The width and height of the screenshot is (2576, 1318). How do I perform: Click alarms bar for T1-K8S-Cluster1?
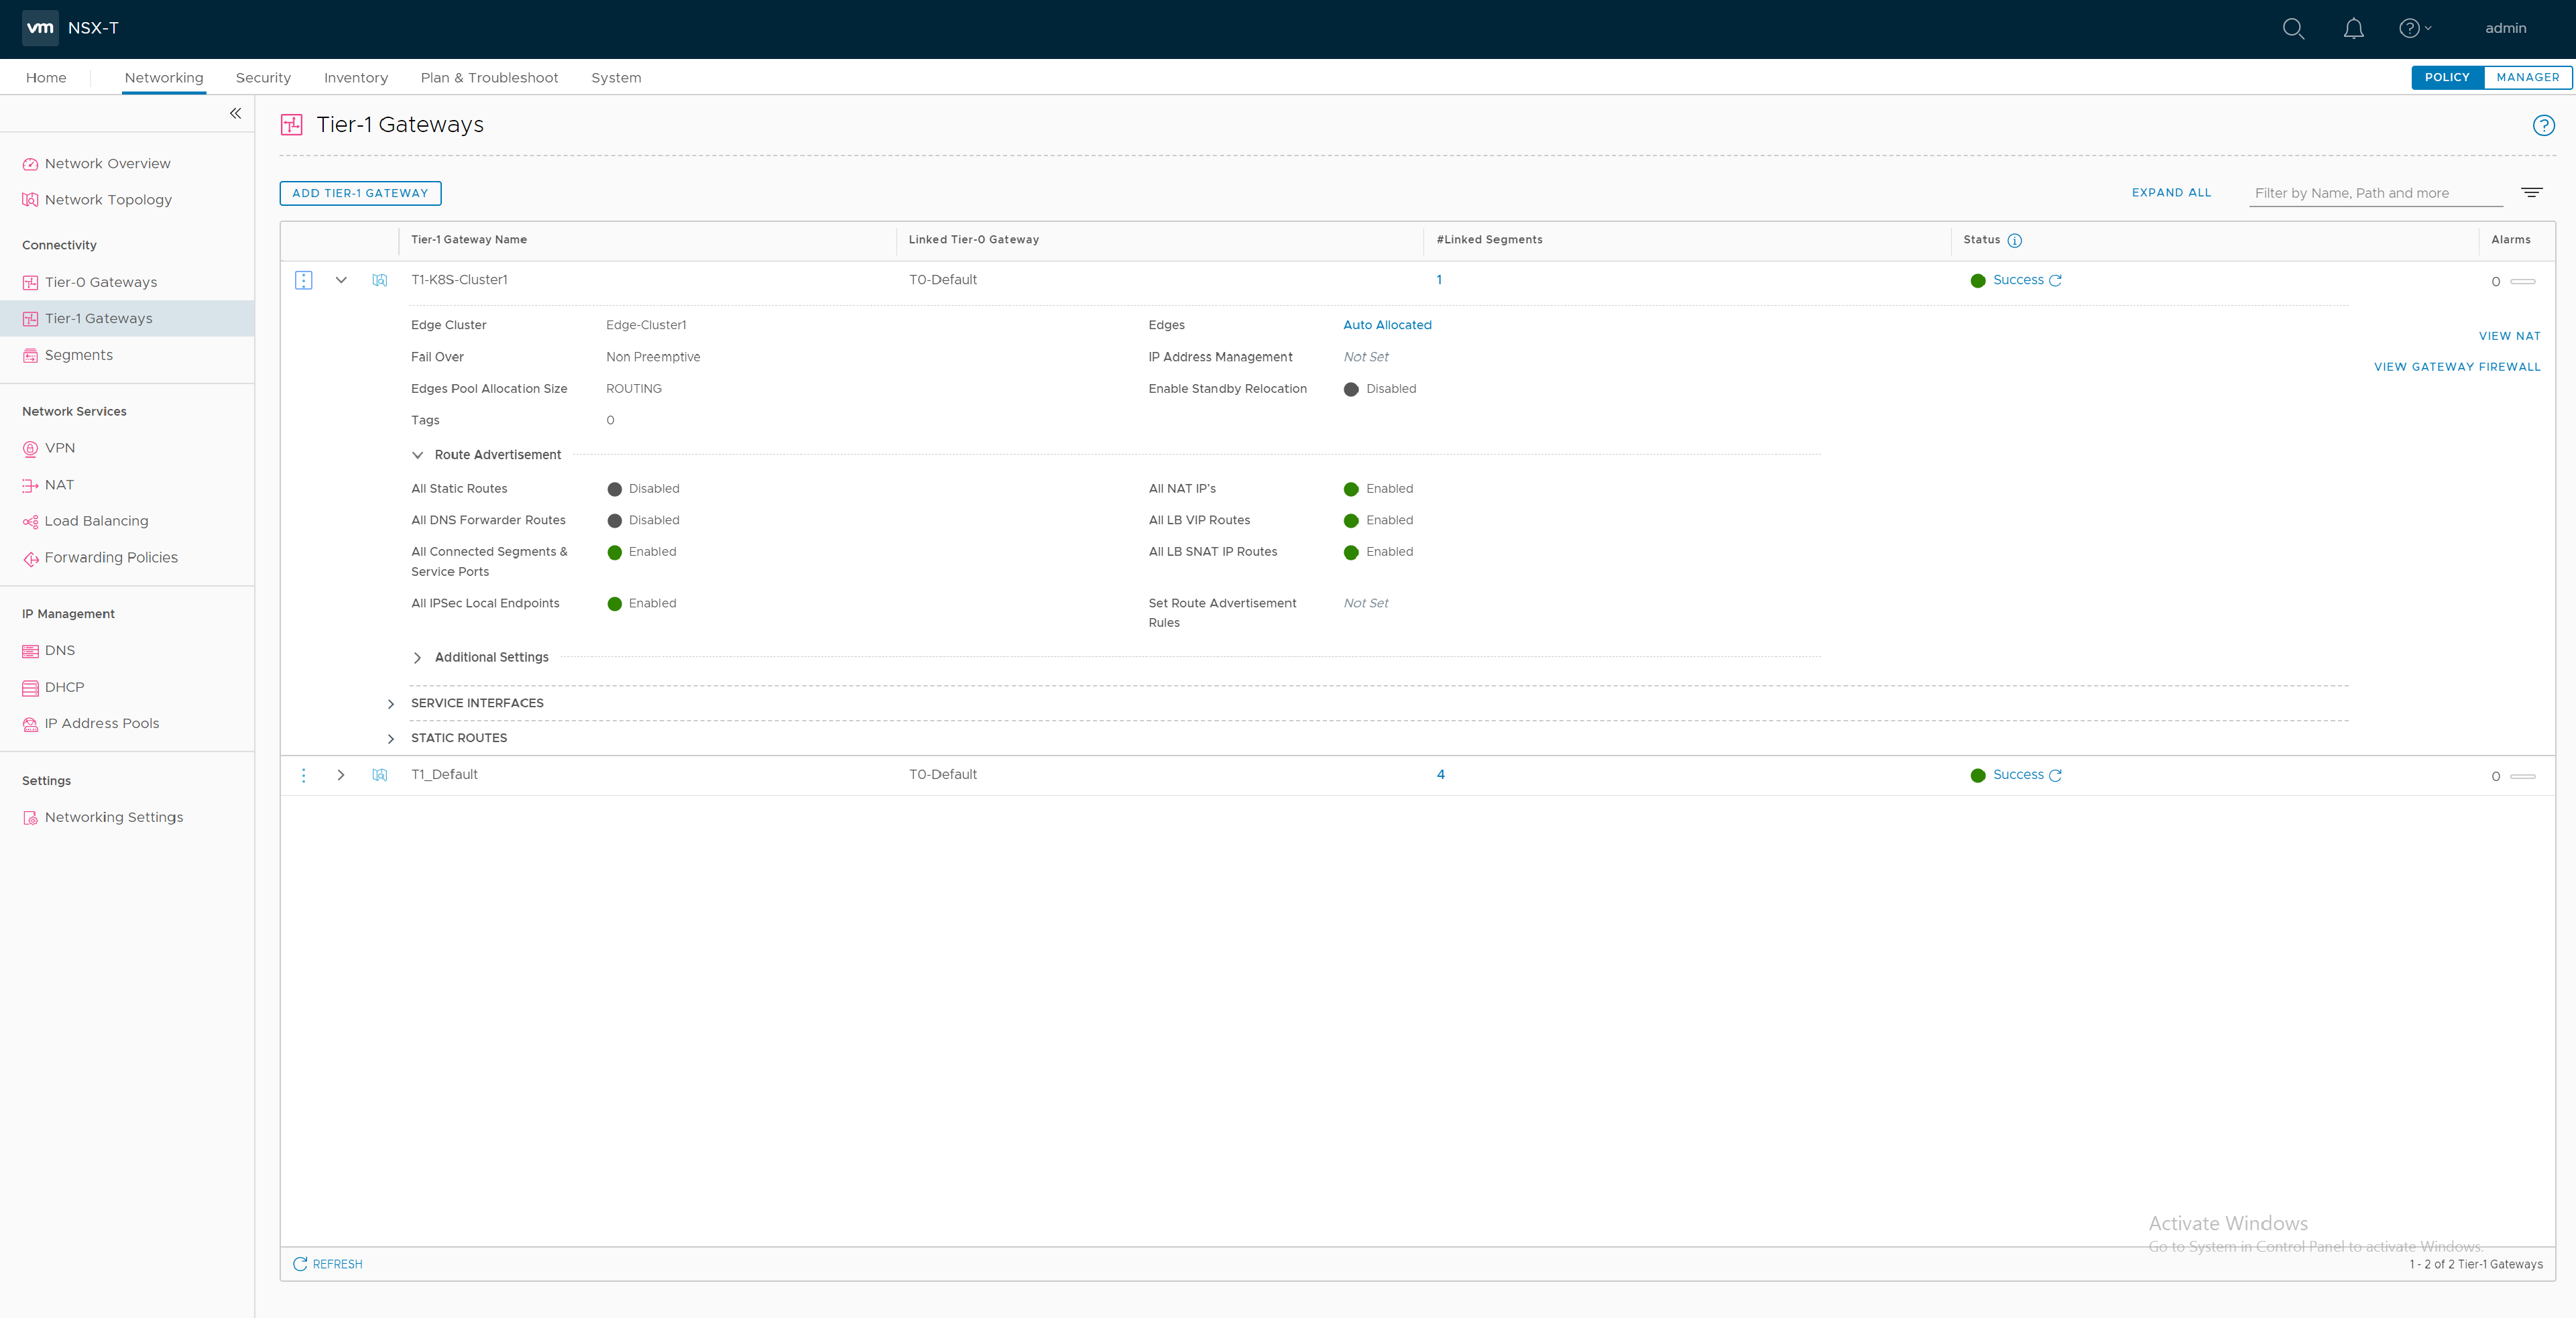tap(2523, 282)
